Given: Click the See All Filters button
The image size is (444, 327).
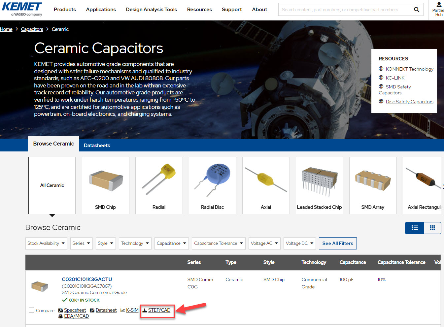Looking at the screenshot, I should pyautogui.click(x=338, y=244).
